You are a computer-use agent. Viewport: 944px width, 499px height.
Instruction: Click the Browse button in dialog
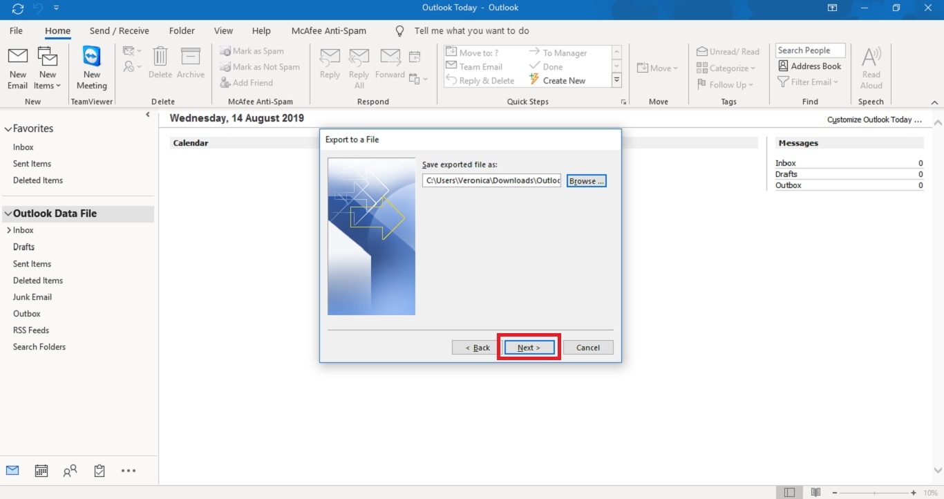[x=587, y=181]
